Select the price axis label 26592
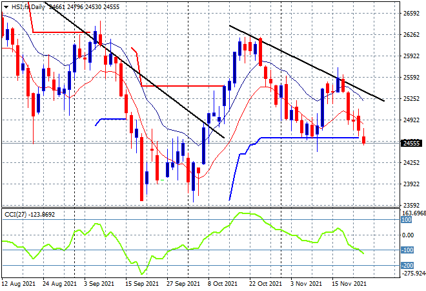The height and width of the screenshot is (291, 426). (411, 14)
